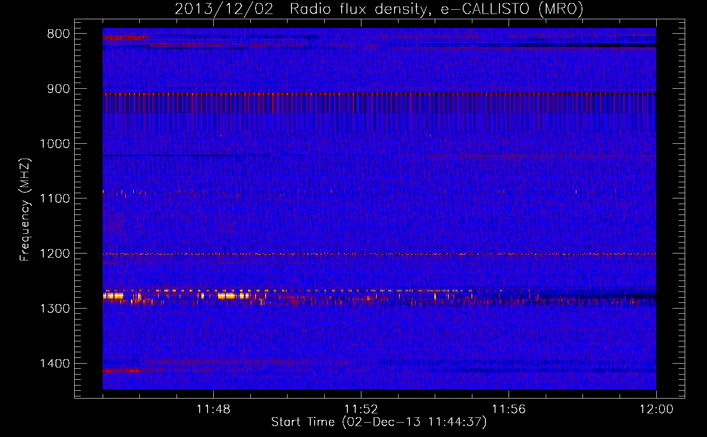Click the 1200 frequency axis label
This screenshot has height=437, width=707.
point(55,253)
